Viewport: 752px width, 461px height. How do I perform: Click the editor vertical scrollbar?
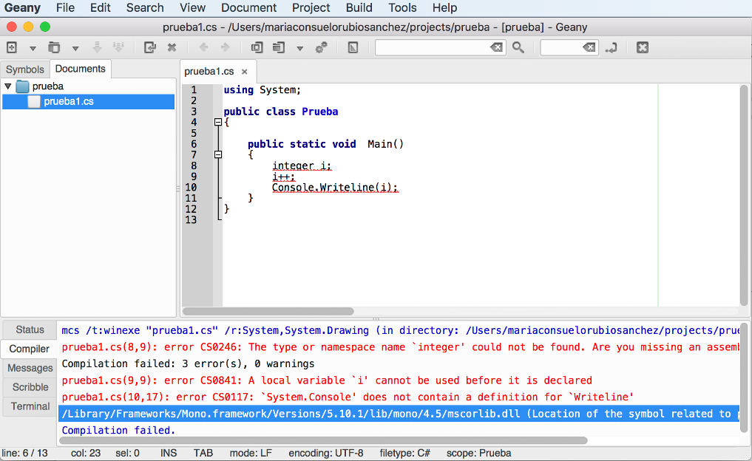pos(744,195)
